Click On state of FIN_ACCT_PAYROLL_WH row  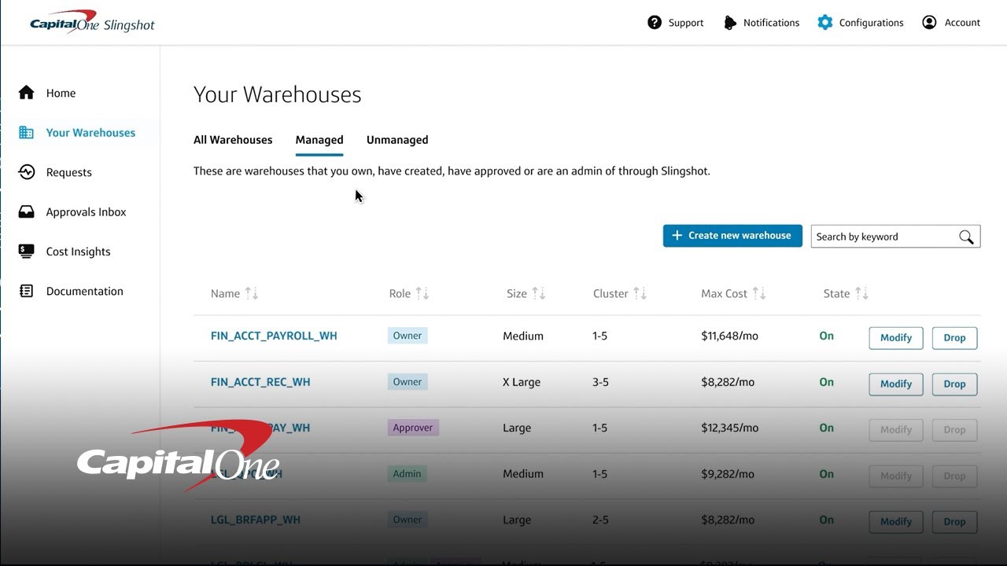click(826, 336)
